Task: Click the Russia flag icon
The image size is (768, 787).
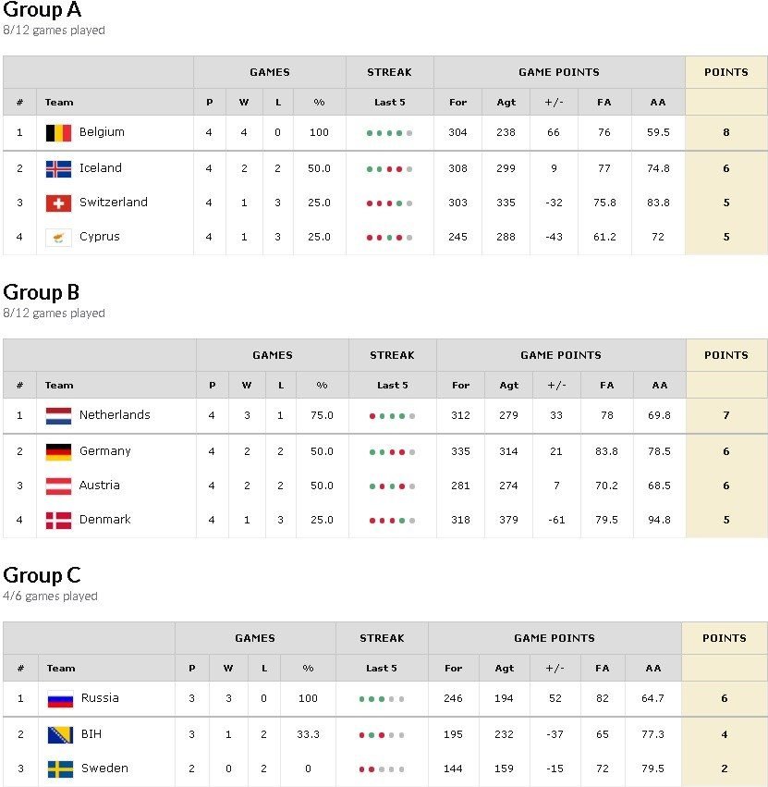Action: point(60,699)
